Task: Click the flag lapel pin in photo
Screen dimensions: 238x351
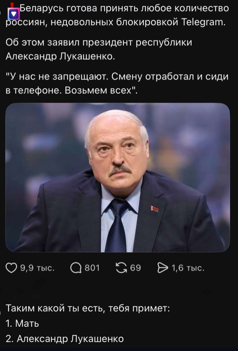Action: (x=155, y=208)
